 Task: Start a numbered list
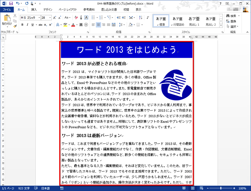click(101, 17)
